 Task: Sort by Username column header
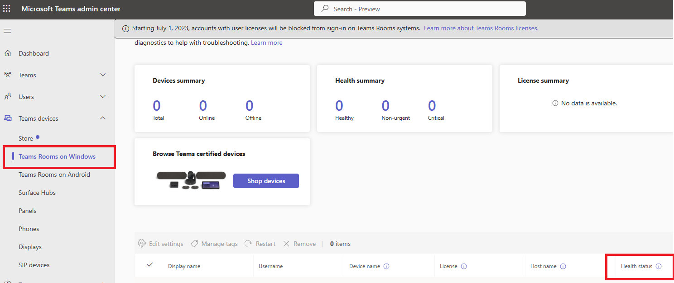pos(270,266)
